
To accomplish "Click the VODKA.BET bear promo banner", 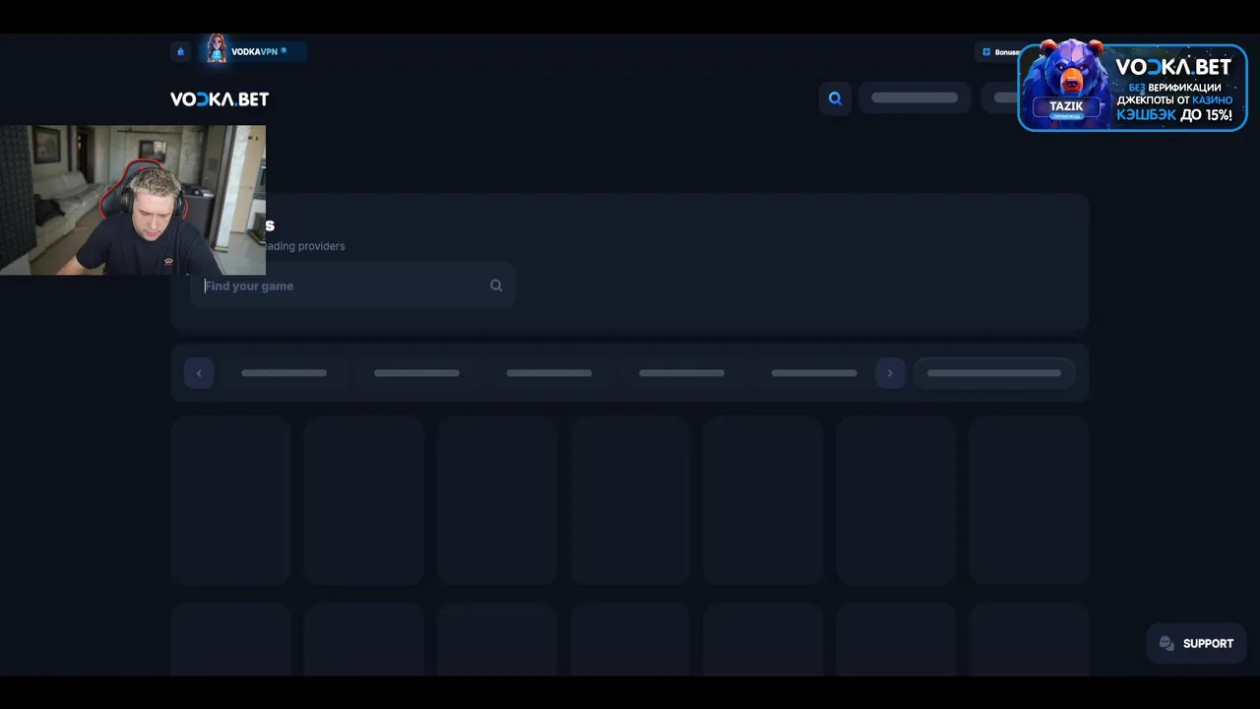I will tap(1132, 87).
